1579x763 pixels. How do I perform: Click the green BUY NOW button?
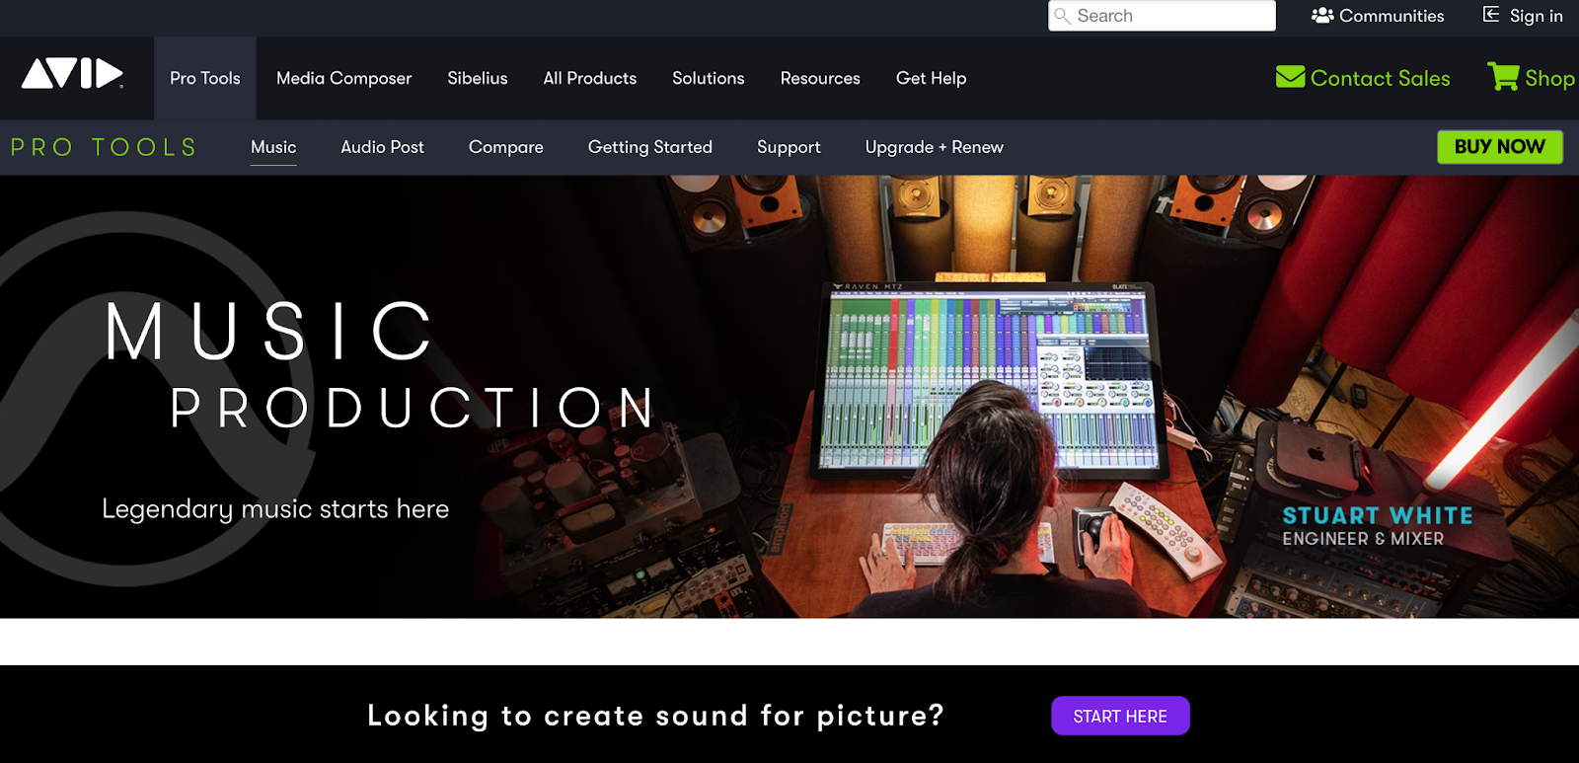click(1499, 147)
